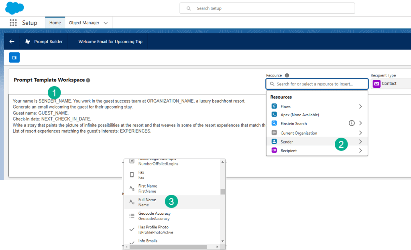This screenshot has height=250, width=411.
Task: Select the Home tab
Action: [x=55, y=23]
